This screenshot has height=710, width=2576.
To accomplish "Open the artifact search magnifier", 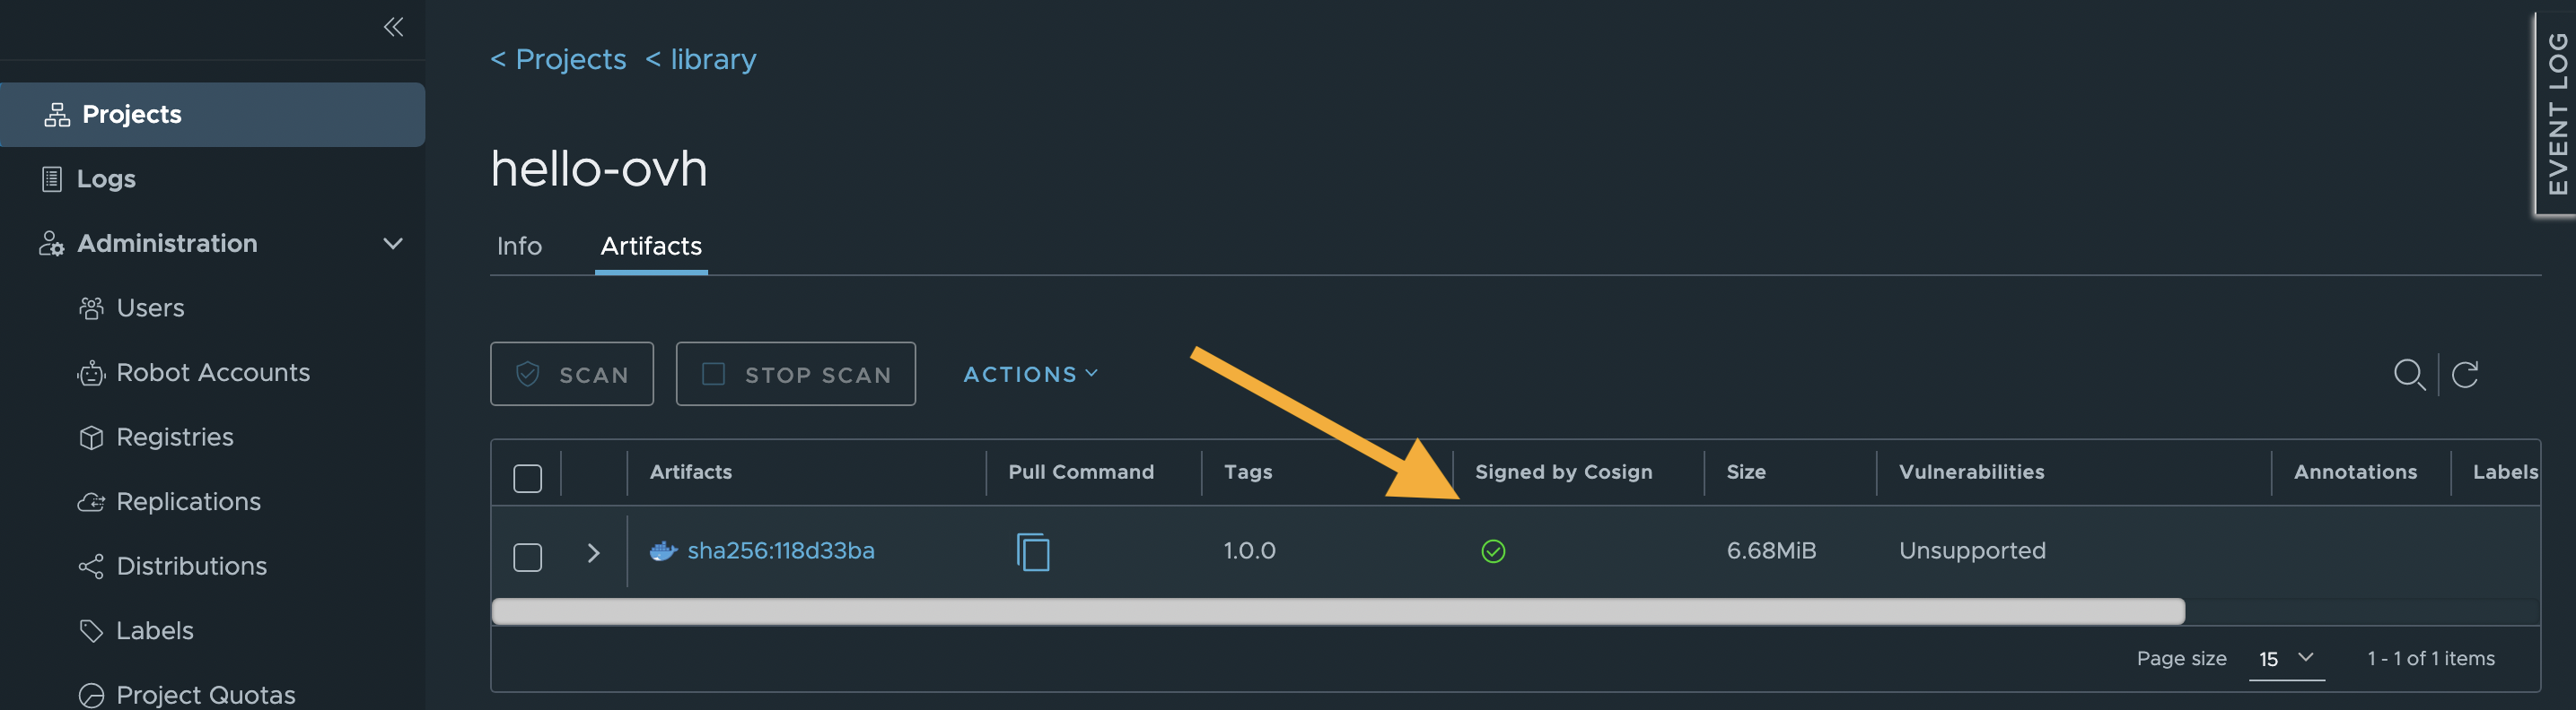I will click(x=2410, y=375).
